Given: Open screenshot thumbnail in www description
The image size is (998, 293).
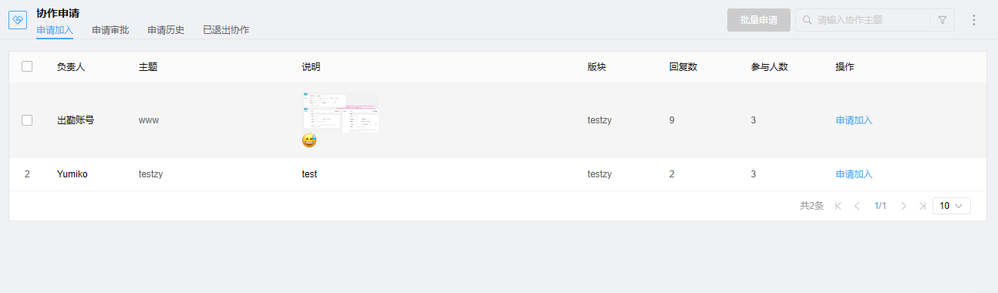Looking at the screenshot, I should [x=340, y=113].
